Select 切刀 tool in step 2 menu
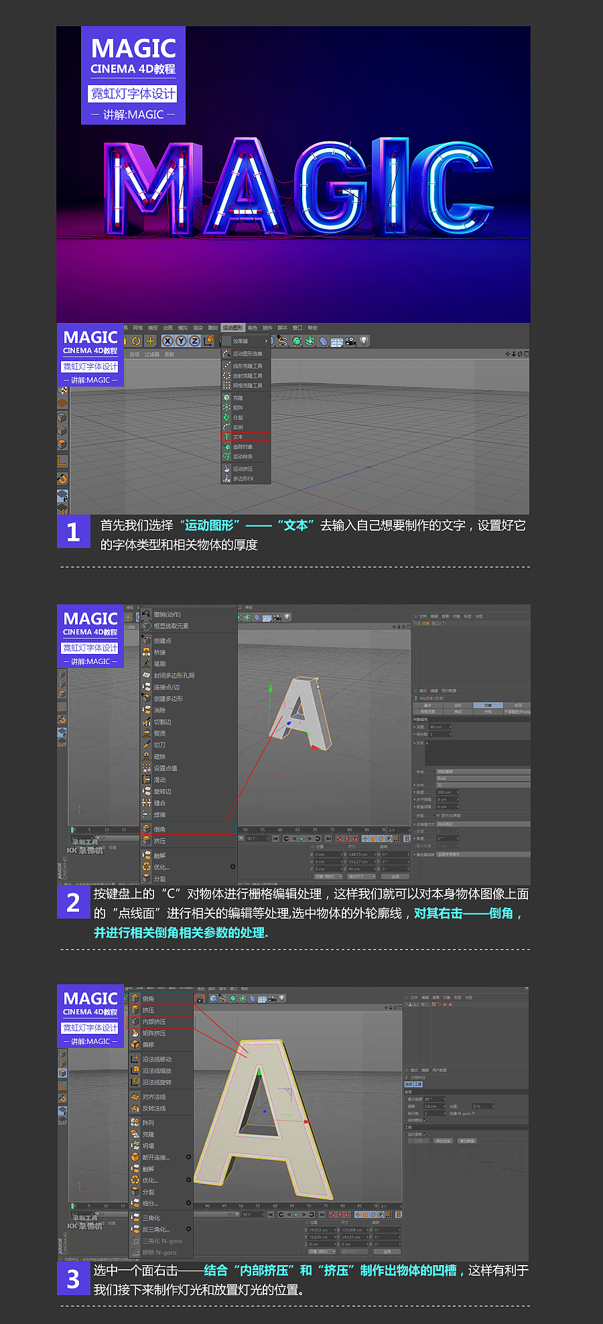This screenshot has width=603, height=1324. click(188, 745)
